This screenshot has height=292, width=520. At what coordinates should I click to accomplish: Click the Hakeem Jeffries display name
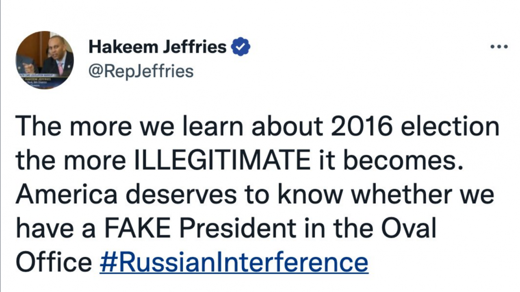pos(158,47)
